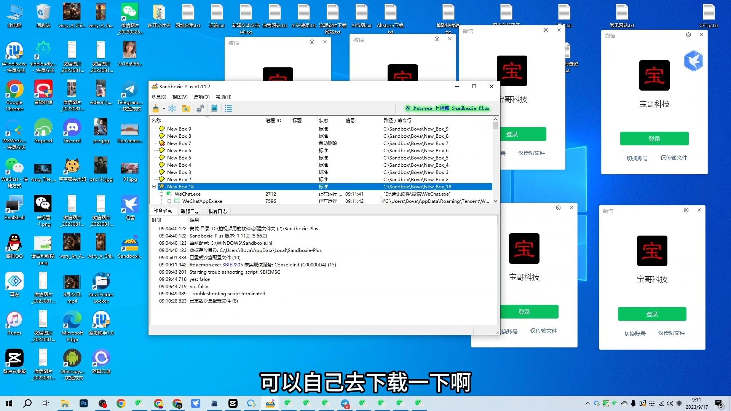Open the Telegram shortcut desktop icon
Screen dimensions: 731x411
[130, 96]
